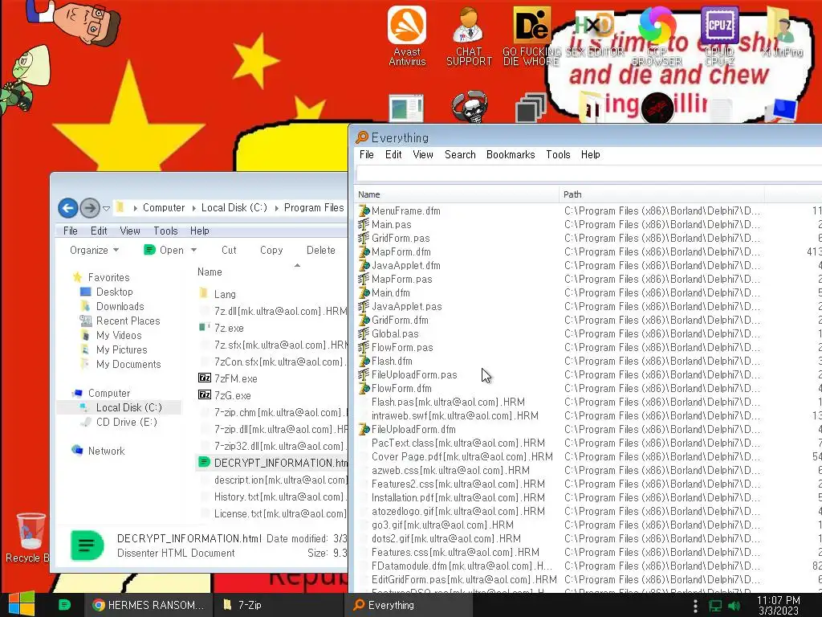
Task: Open the CHAT SUPPORT desktop icon
Action: point(469,35)
